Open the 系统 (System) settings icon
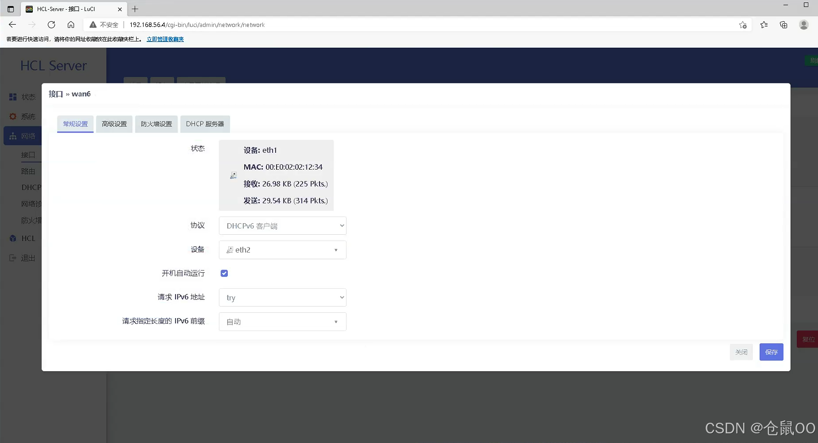Screen dimensions: 818x443 click(x=12, y=116)
